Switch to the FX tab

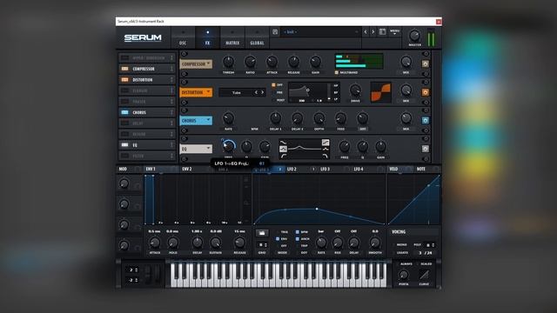pos(207,37)
